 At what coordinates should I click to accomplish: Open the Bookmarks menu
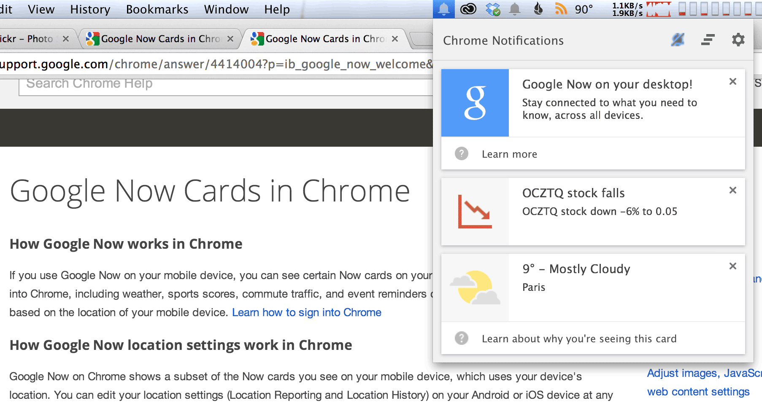tap(157, 9)
